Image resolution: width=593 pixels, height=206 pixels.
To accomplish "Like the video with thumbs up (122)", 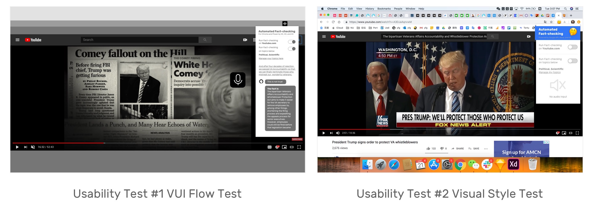I will pos(431,148).
